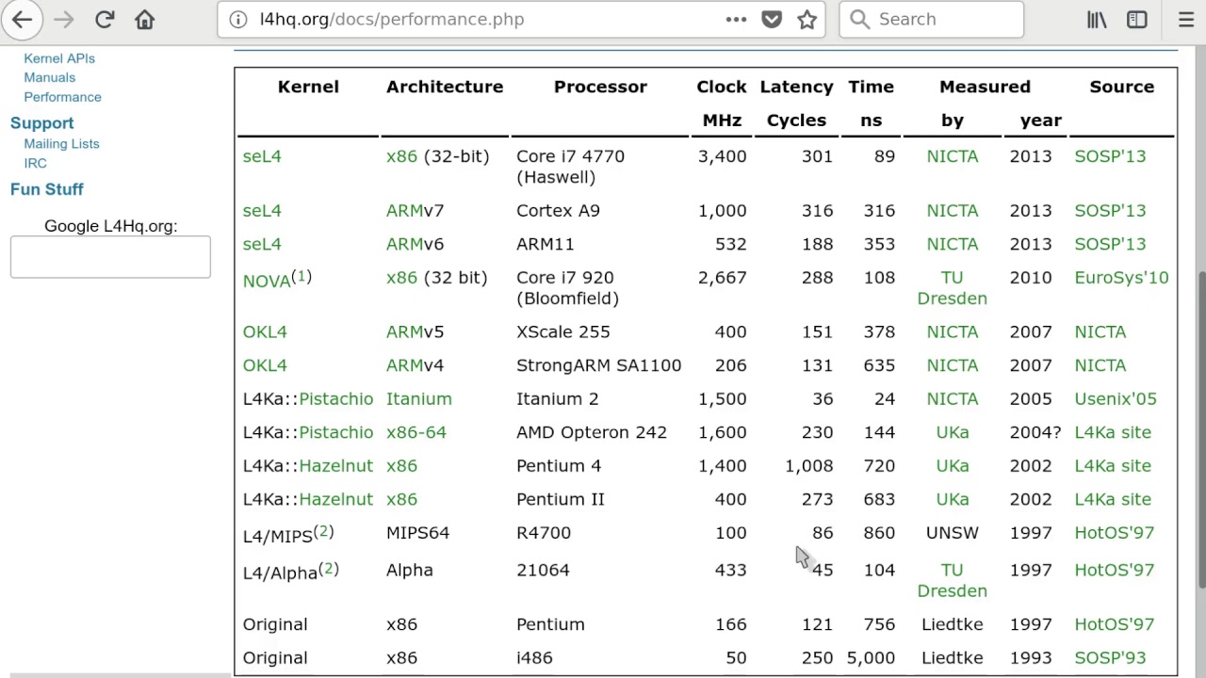The image size is (1206, 678).
Task: Open NICTA measured-by link in Haswell row
Action: coord(953,156)
